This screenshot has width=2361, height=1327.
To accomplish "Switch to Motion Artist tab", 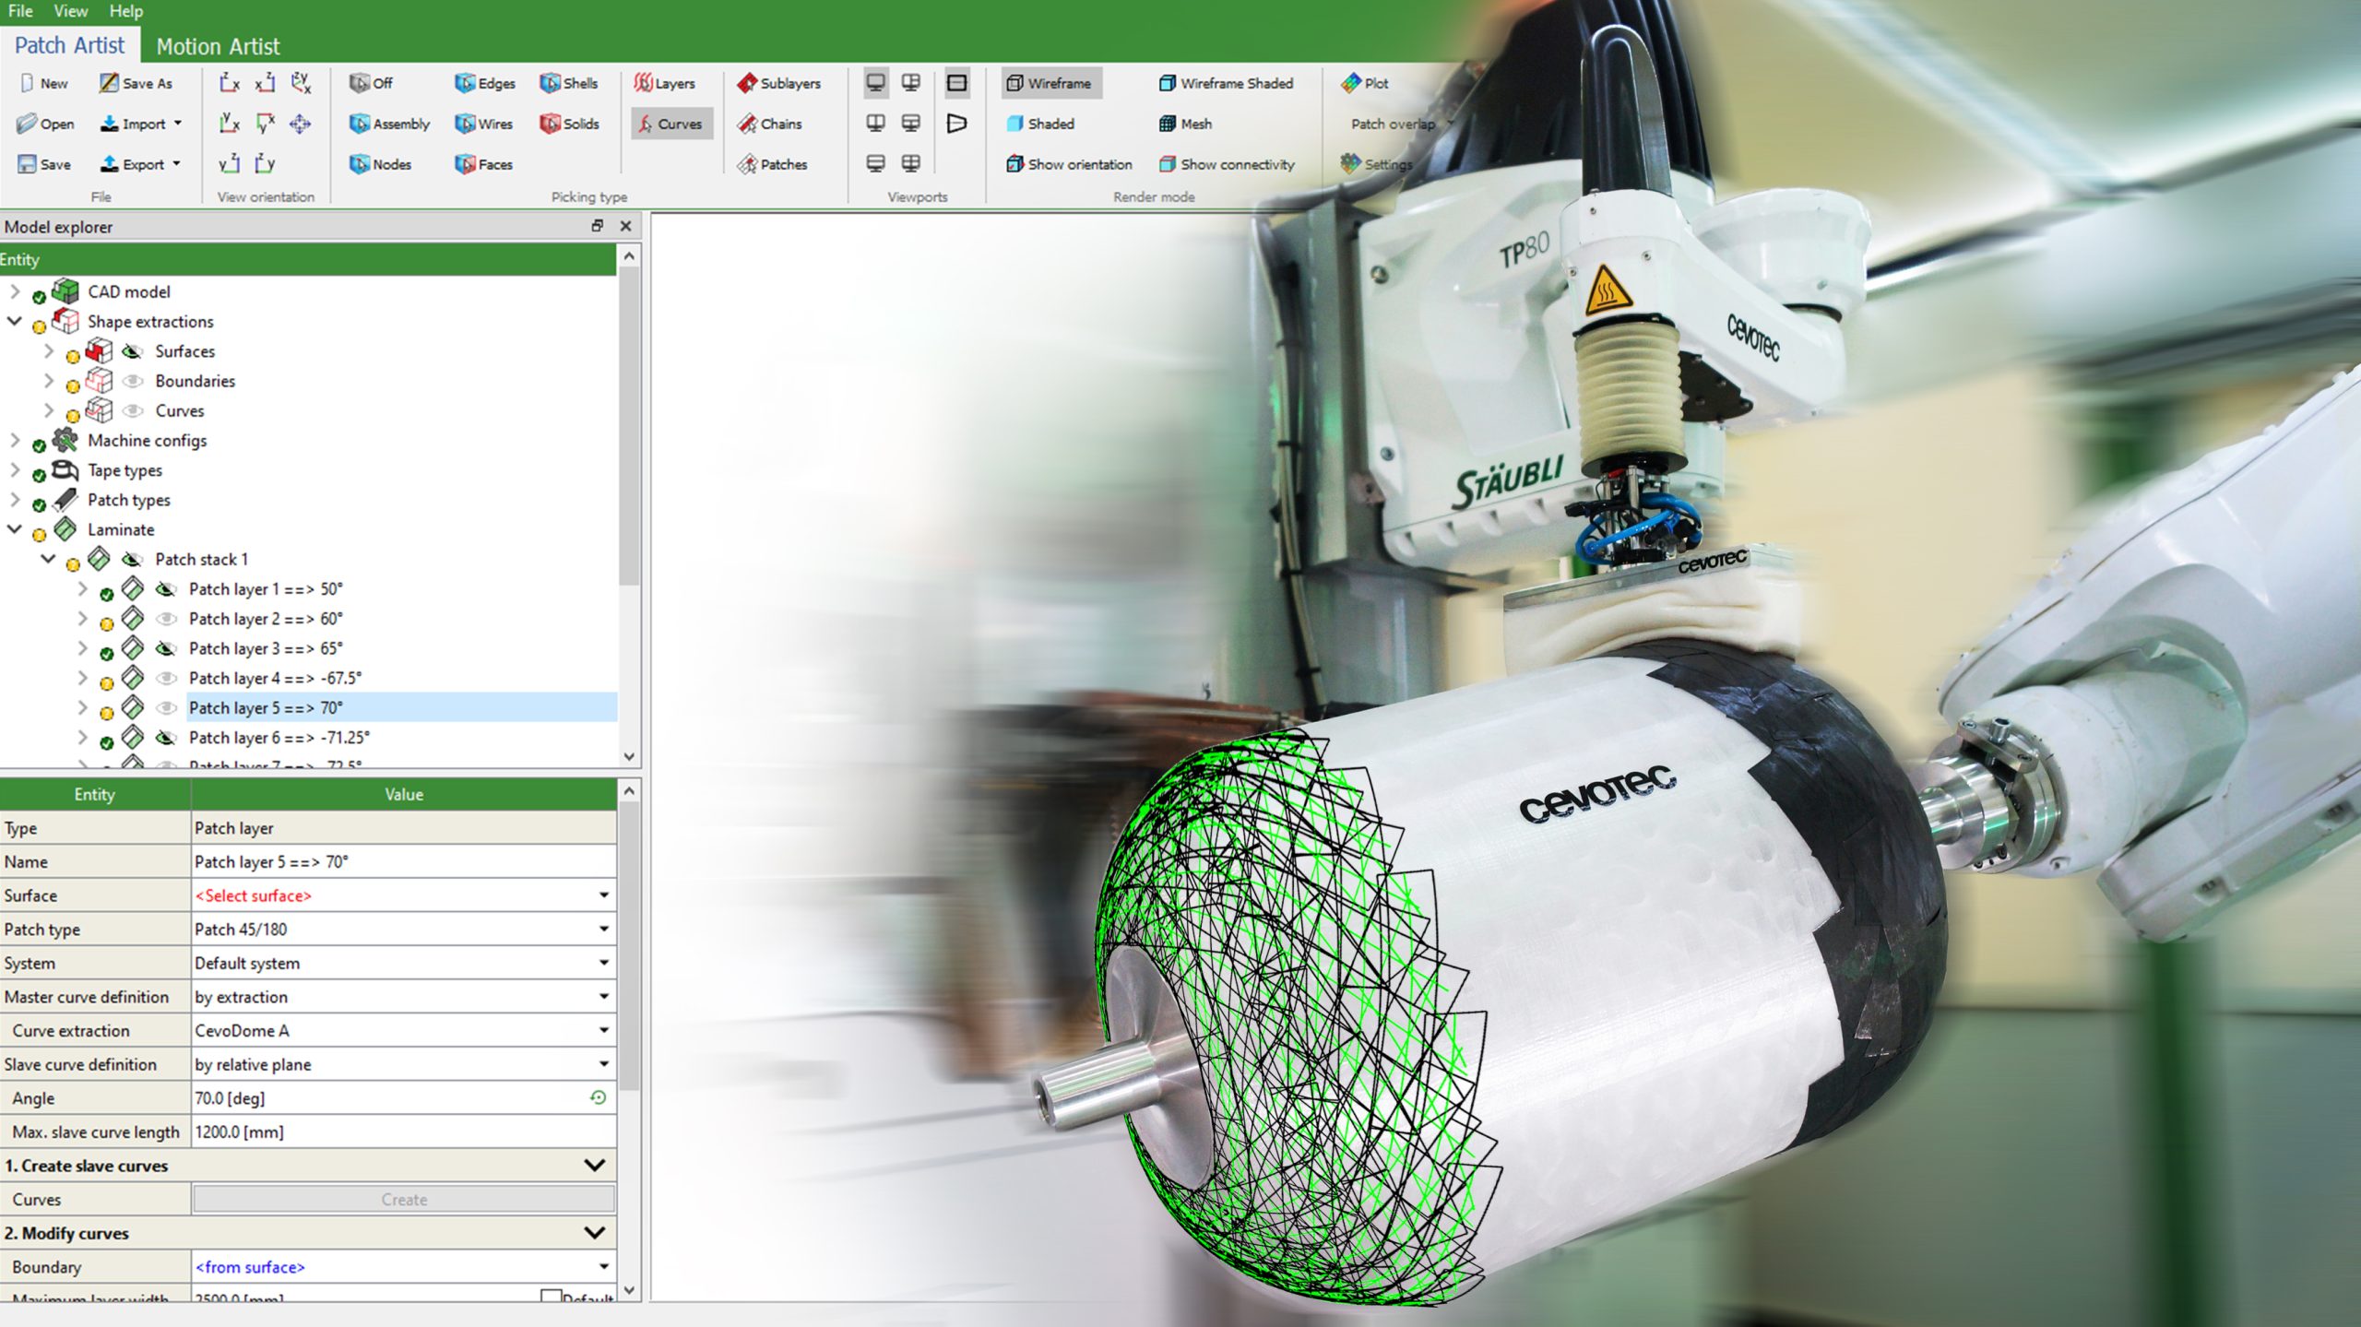I will [218, 46].
